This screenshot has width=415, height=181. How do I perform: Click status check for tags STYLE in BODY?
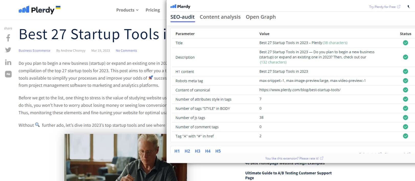pos(406,108)
